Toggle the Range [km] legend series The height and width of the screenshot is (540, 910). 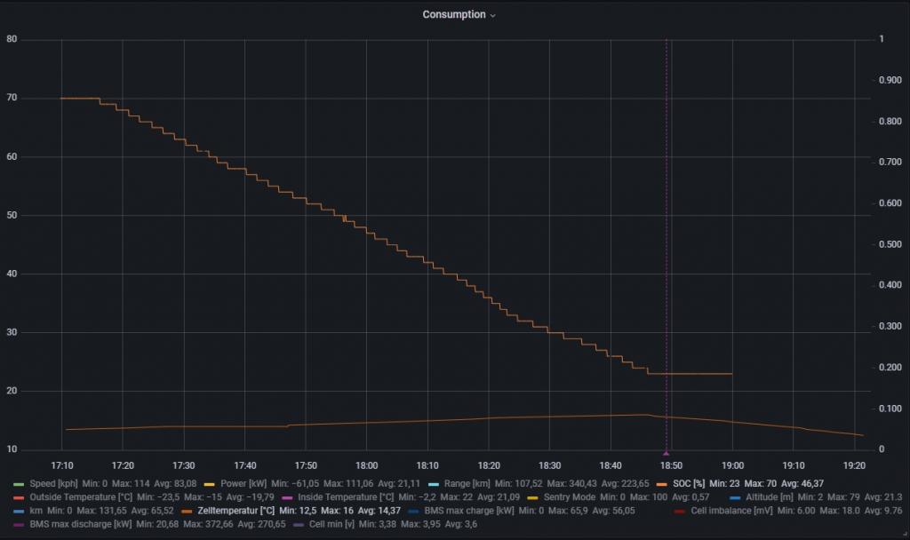point(467,483)
